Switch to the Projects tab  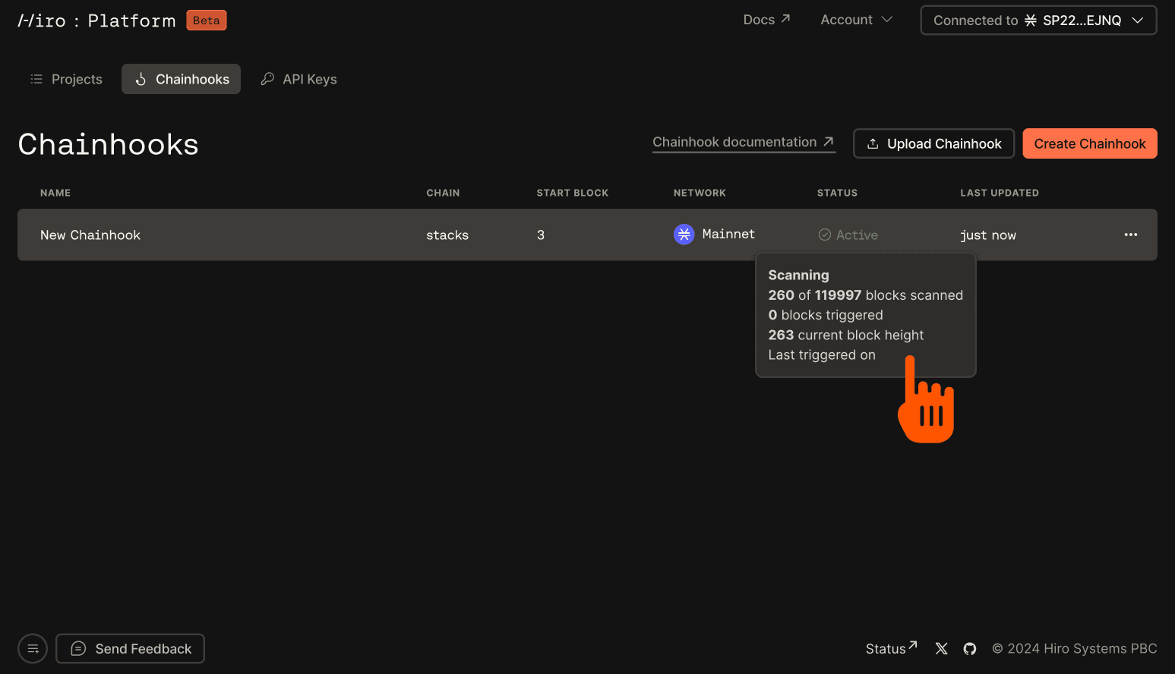click(66, 79)
